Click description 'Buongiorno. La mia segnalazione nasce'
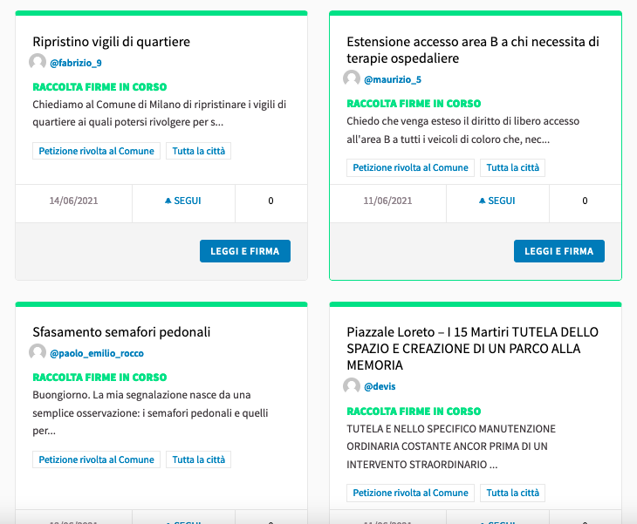This screenshot has height=524, width=637. (150, 412)
